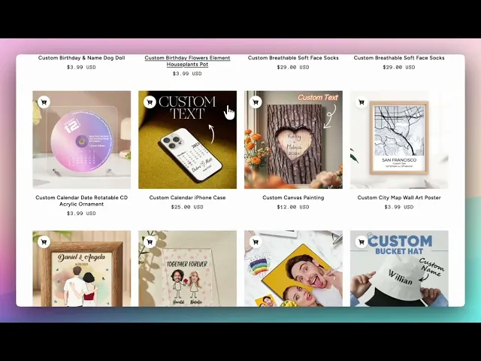Open Custom City Map Wall Art Poster title
Viewport: 481px width, 361px height.
[399, 198]
